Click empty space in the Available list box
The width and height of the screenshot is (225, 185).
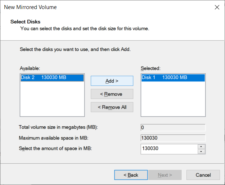click(x=52, y=99)
